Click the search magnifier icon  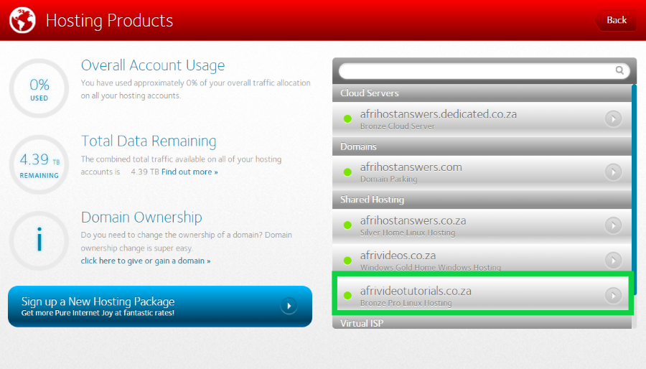pyautogui.click(x=619, y=70)
